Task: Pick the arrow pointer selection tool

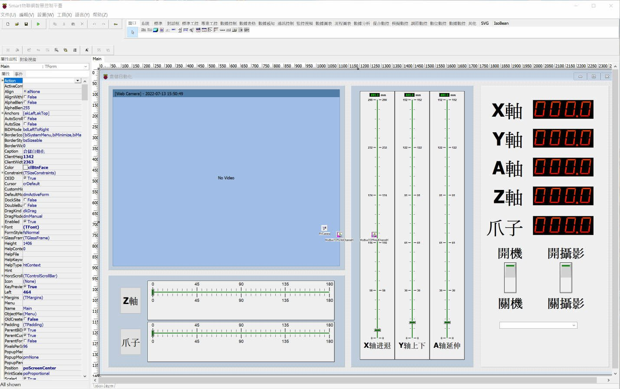Action: [x=133, y=32]
